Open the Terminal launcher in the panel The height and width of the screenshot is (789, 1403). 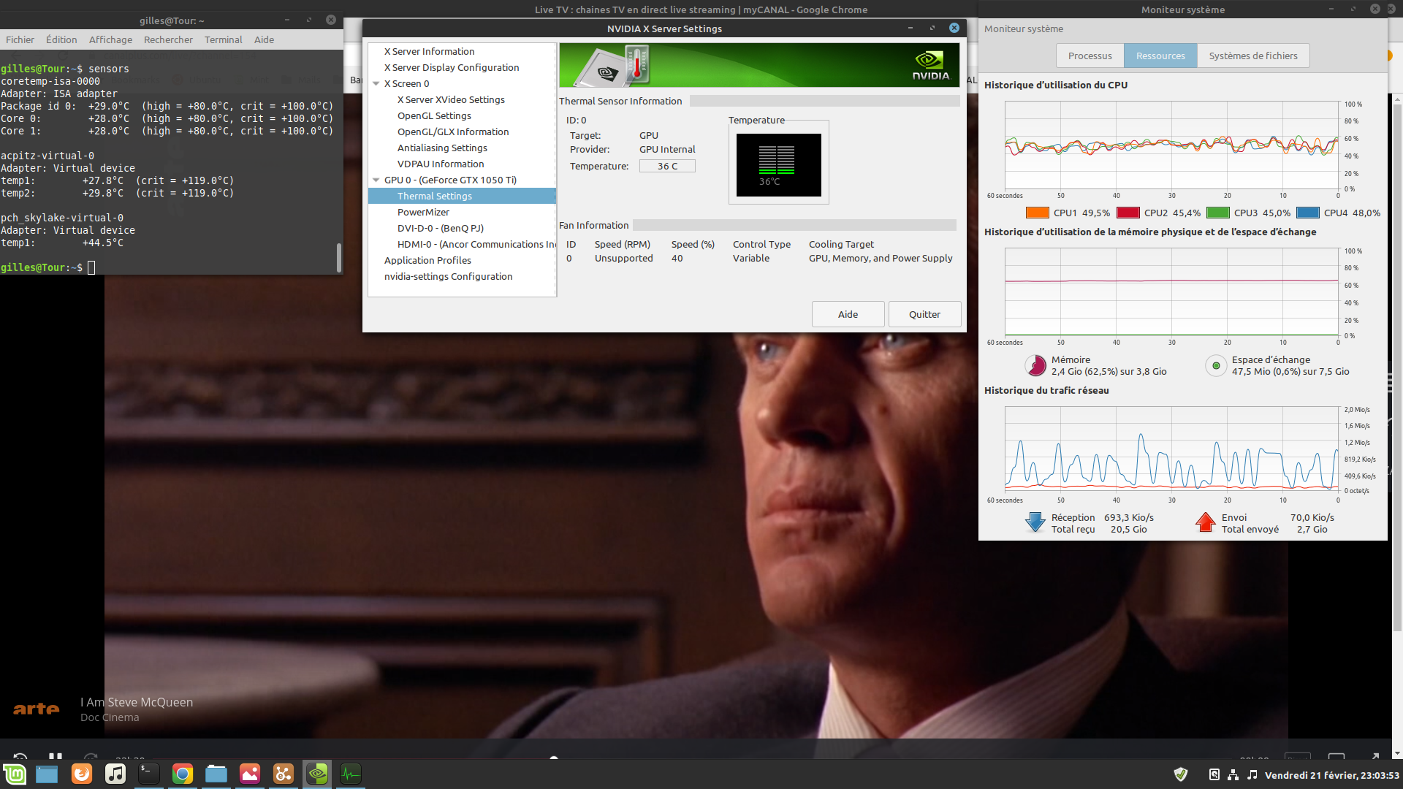pyautogui.click(x=148, y=774)
